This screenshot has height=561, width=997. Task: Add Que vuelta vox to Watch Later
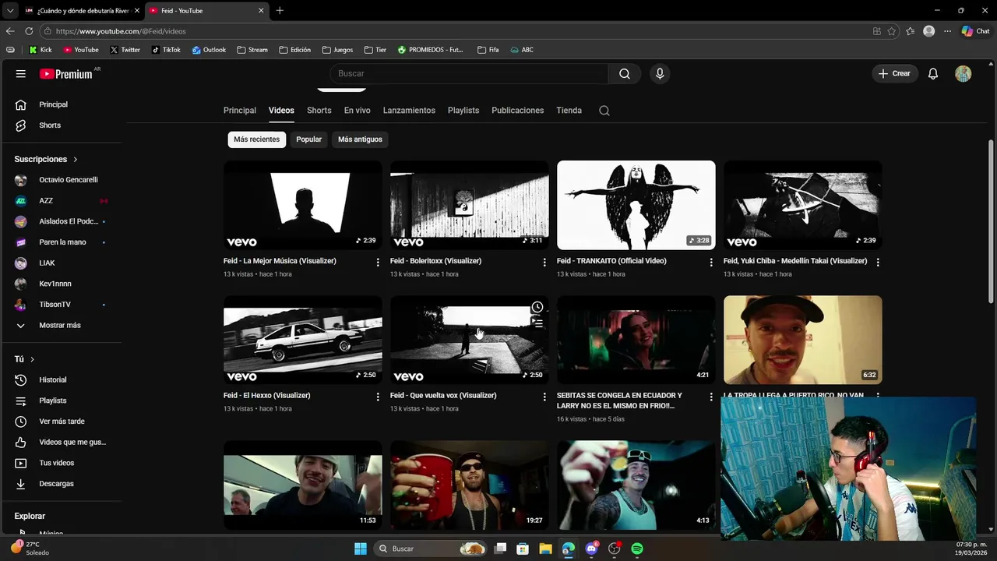coord(537,307)
